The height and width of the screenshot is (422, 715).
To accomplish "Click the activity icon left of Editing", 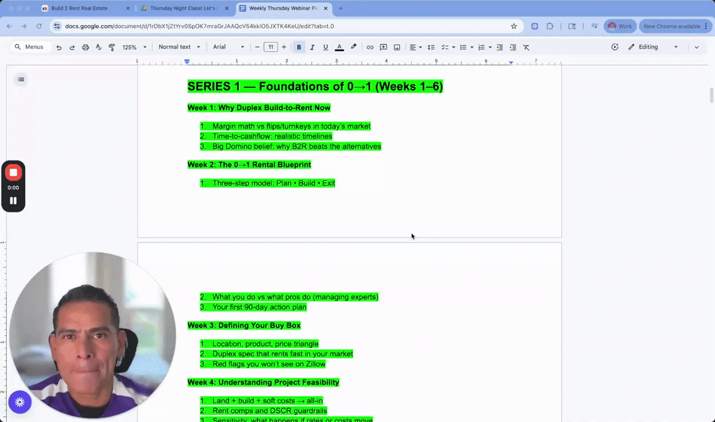I will (x=614, y=47).
